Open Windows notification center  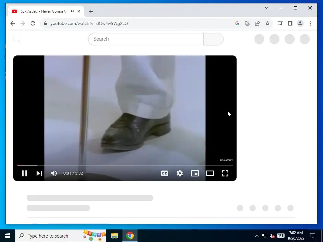[x=313, y=236]
